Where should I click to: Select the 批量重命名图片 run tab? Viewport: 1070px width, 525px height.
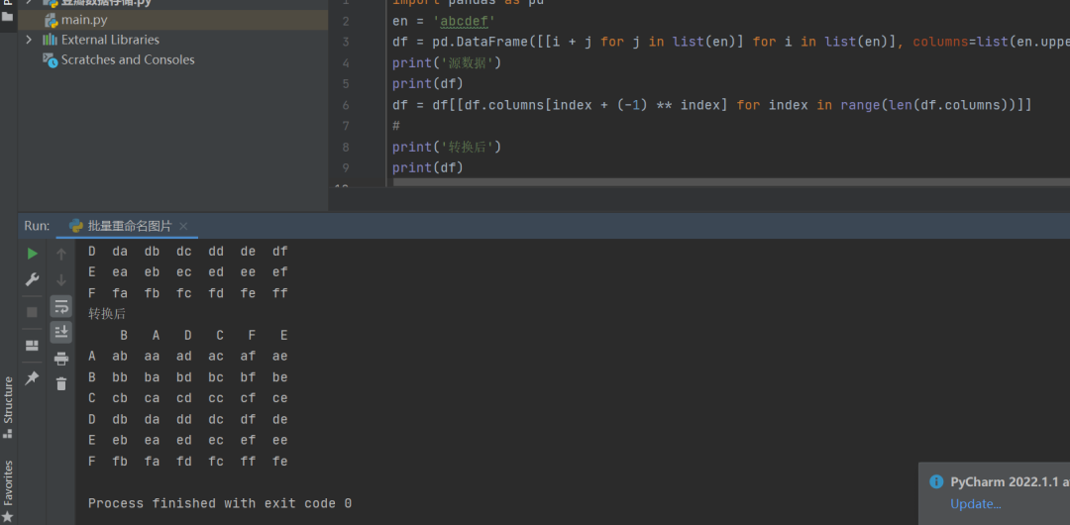pyautogui.click(x=130, y=226)
